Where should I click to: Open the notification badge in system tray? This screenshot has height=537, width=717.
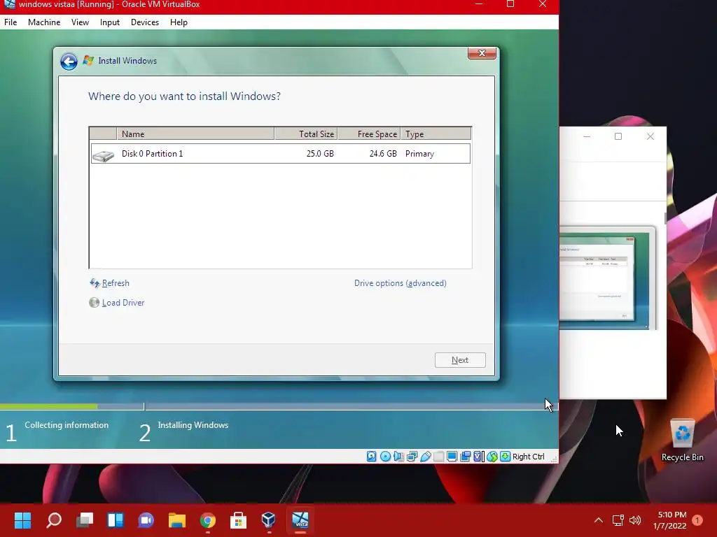tap(698, 520)
